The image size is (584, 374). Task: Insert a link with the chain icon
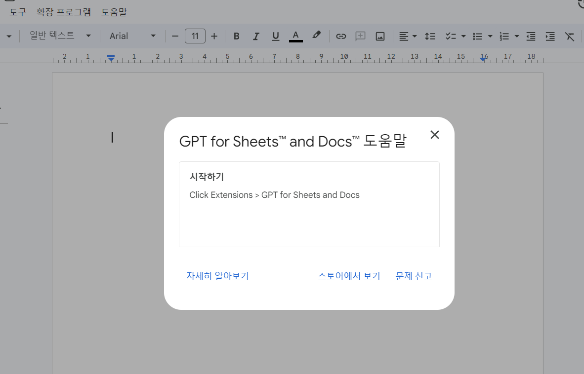point(341,36)
